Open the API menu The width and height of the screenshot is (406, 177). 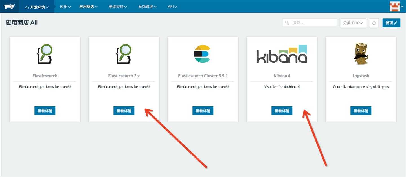tap(172, 6)
